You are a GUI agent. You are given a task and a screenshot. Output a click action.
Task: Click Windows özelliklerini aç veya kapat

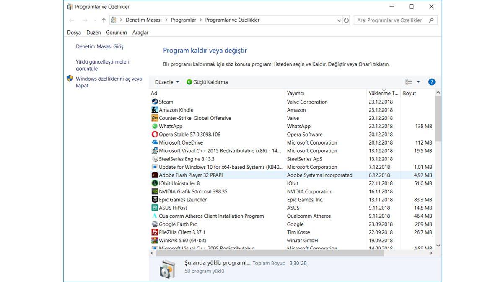[109, 82]
